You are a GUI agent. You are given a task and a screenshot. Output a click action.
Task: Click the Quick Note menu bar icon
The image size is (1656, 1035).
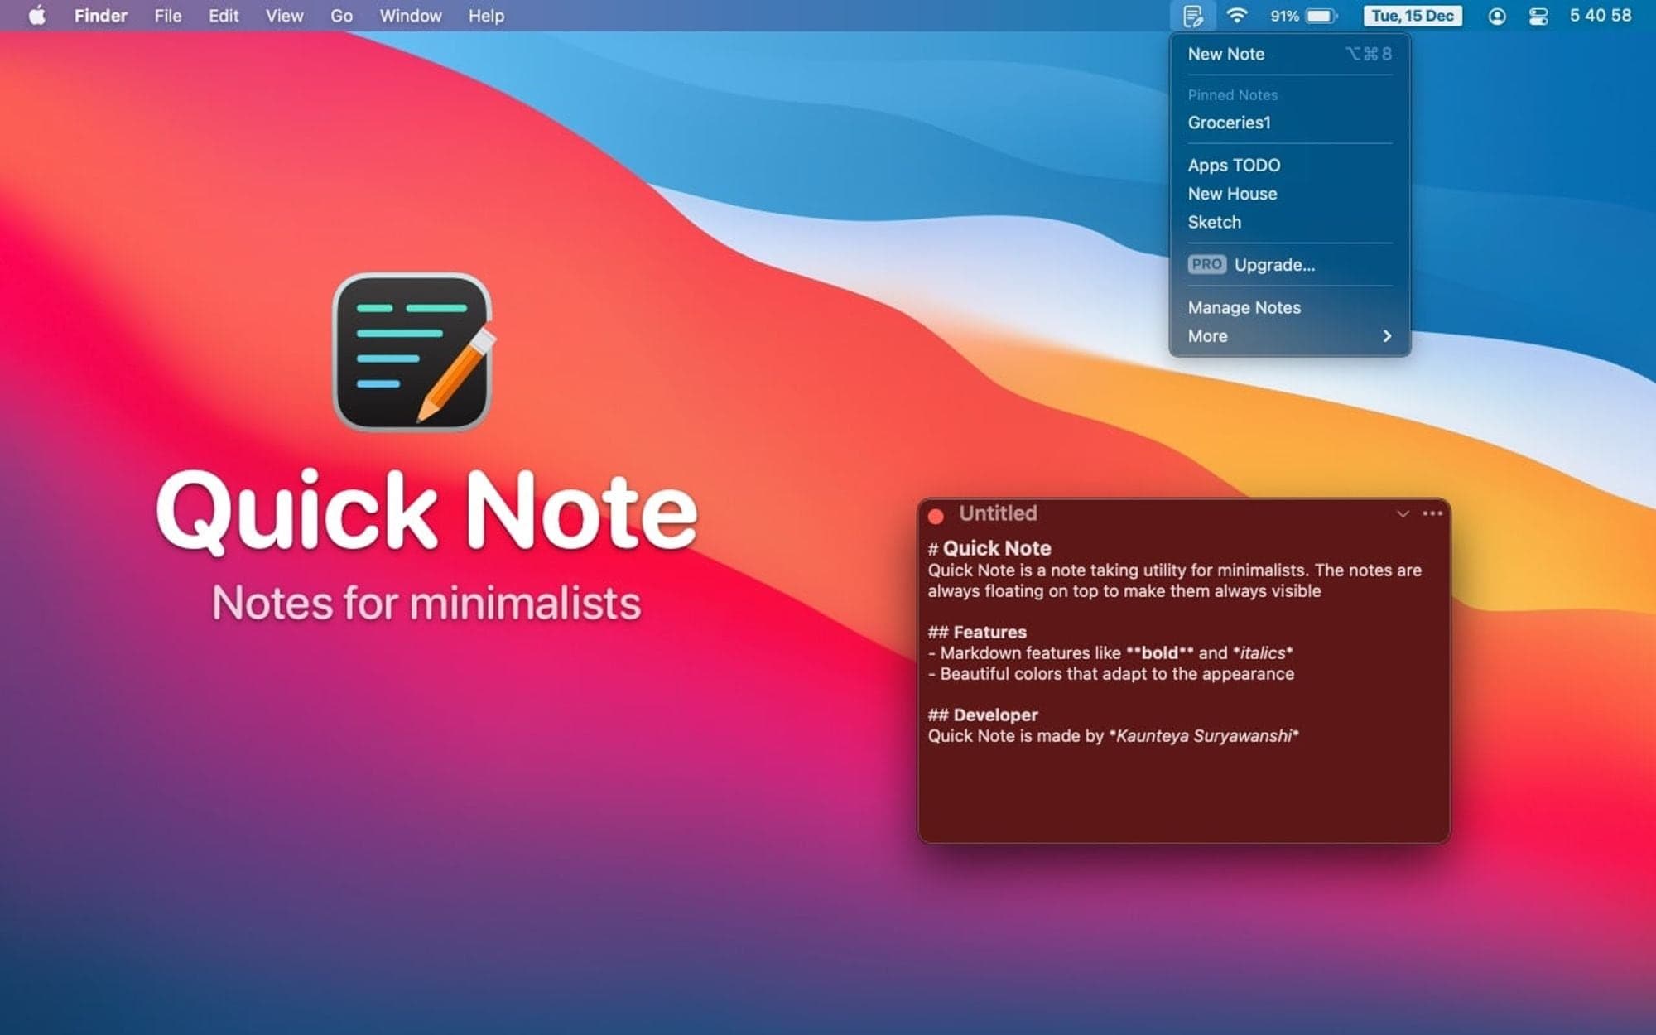point(1192,16)
